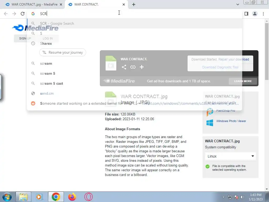The height and width of the screenshot is (202, 269).
Task: Click the WAR CONTRACT..jpg file thumbnail icon
Action: 111,99
